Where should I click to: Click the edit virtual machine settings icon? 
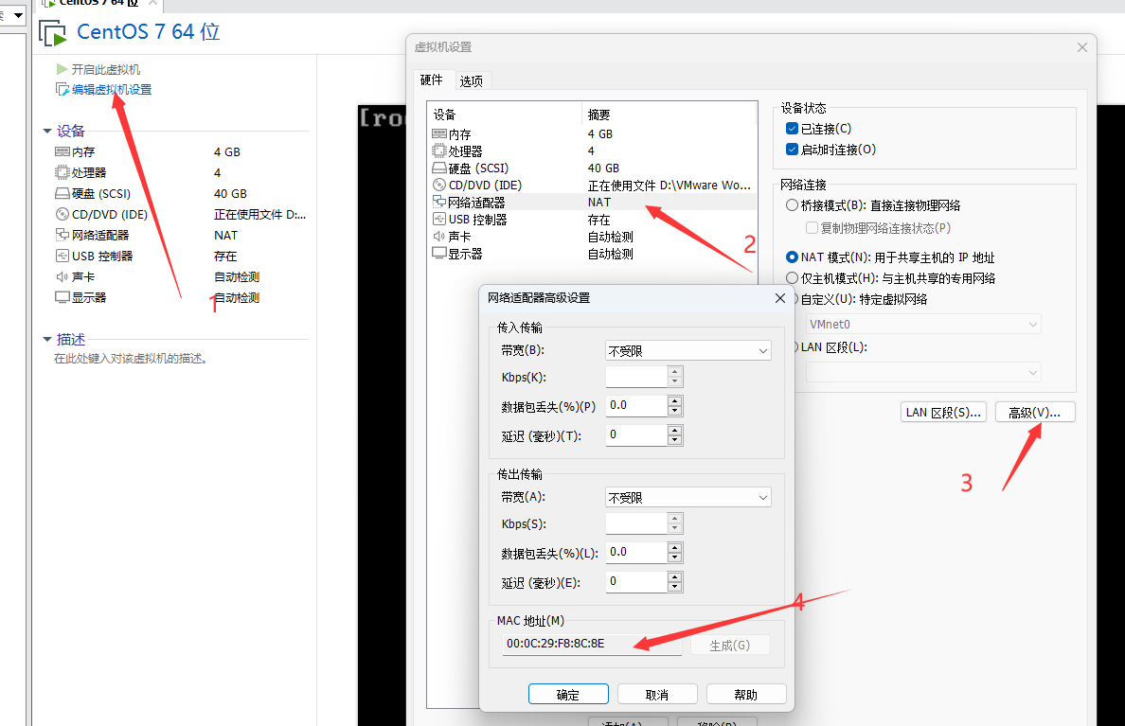[x=62, y=90]
